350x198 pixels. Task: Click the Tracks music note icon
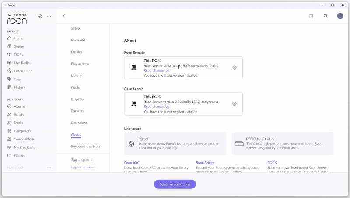click(x=9, y=123)
